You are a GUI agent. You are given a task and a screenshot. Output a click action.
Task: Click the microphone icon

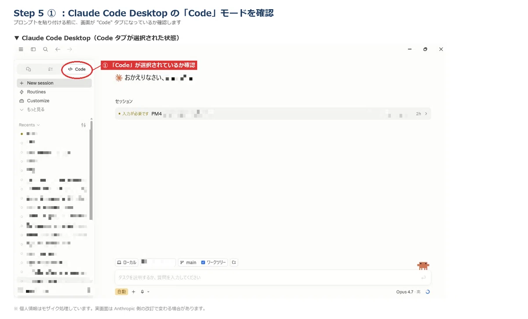click(x=143, y=292)
